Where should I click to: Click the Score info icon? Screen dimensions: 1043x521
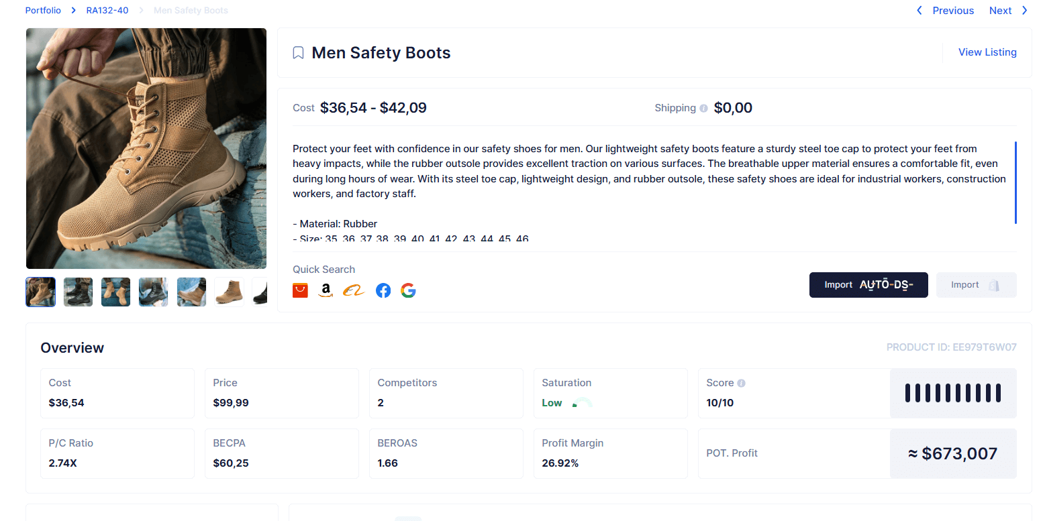pyautogui.click(x=741, y=383)
